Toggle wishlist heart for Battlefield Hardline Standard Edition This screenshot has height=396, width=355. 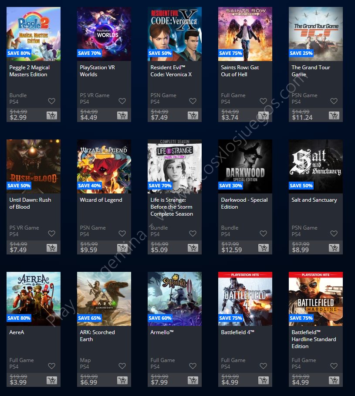334,366
